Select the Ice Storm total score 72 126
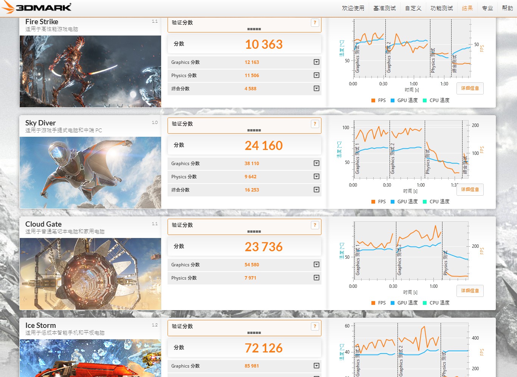 pos(264,348)
